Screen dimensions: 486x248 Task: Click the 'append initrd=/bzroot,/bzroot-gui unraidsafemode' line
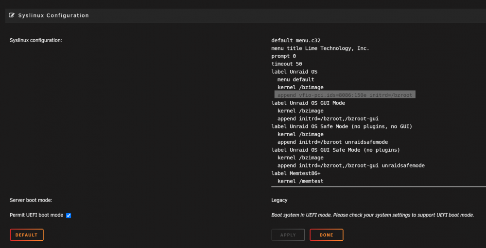point(351,166)
